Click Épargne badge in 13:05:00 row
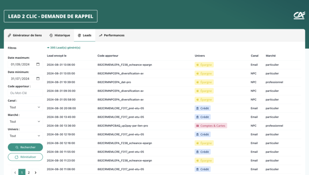Screen dimensions: 309x175 [x=204, y=73]
